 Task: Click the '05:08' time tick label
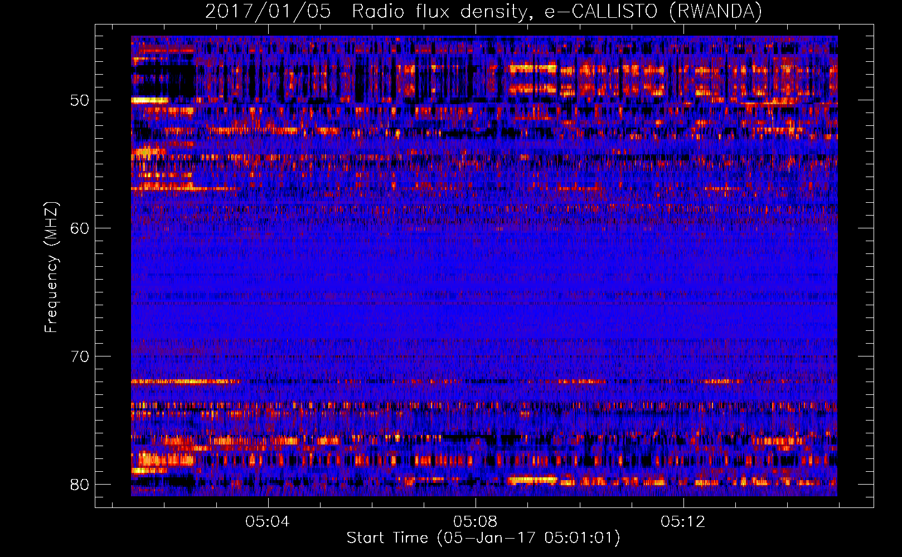[475, 521]
